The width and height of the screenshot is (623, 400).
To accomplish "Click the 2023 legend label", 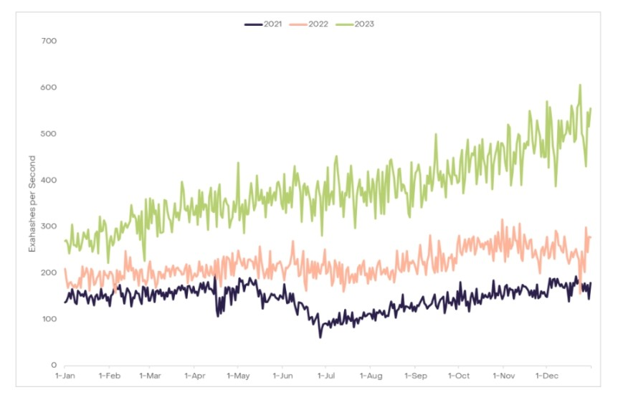I will [364, 24].
